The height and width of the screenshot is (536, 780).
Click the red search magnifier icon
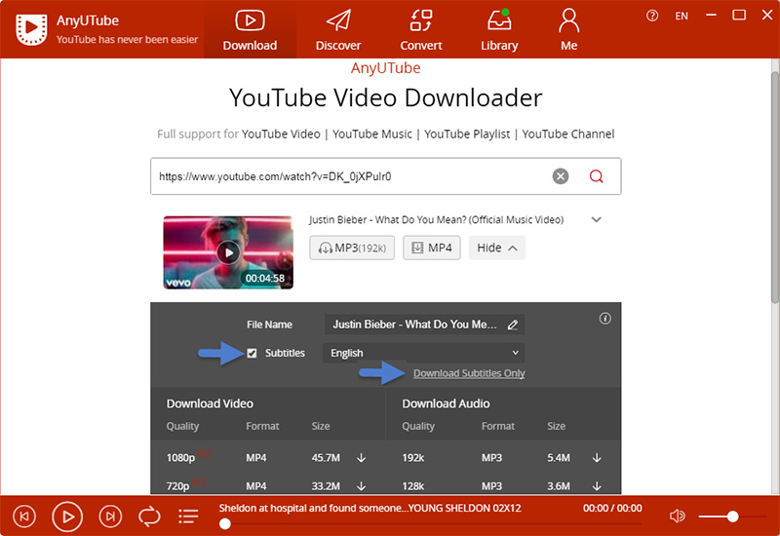point(596,176)
